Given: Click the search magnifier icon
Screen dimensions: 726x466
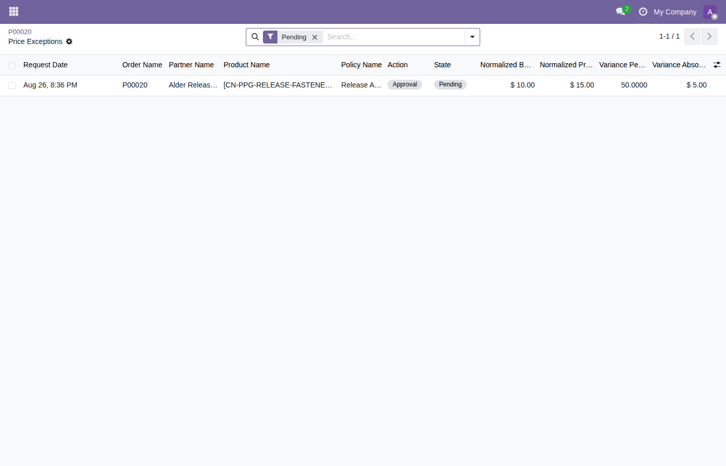Looking at the screenshot, I should 255,37.
